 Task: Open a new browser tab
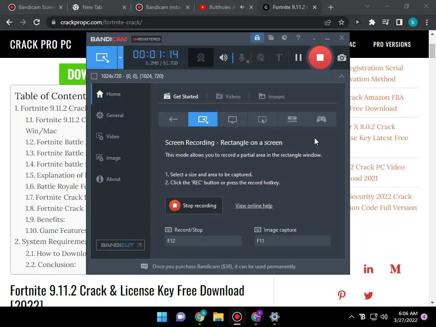[x=330, y=7]
